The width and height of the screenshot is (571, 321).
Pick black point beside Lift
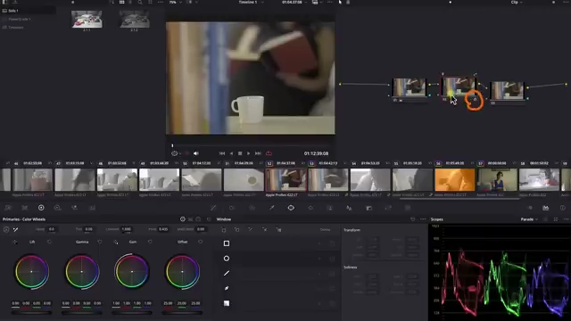pyautogui.click(x=14, y=242)
